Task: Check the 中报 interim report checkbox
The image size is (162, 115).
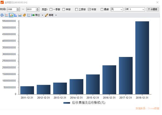Action: (x=64, y=9)
